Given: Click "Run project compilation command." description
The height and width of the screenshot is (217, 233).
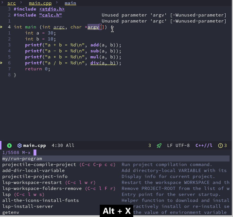Looking at the screenshot, I should pyautogui.click(x=167, y=165).
